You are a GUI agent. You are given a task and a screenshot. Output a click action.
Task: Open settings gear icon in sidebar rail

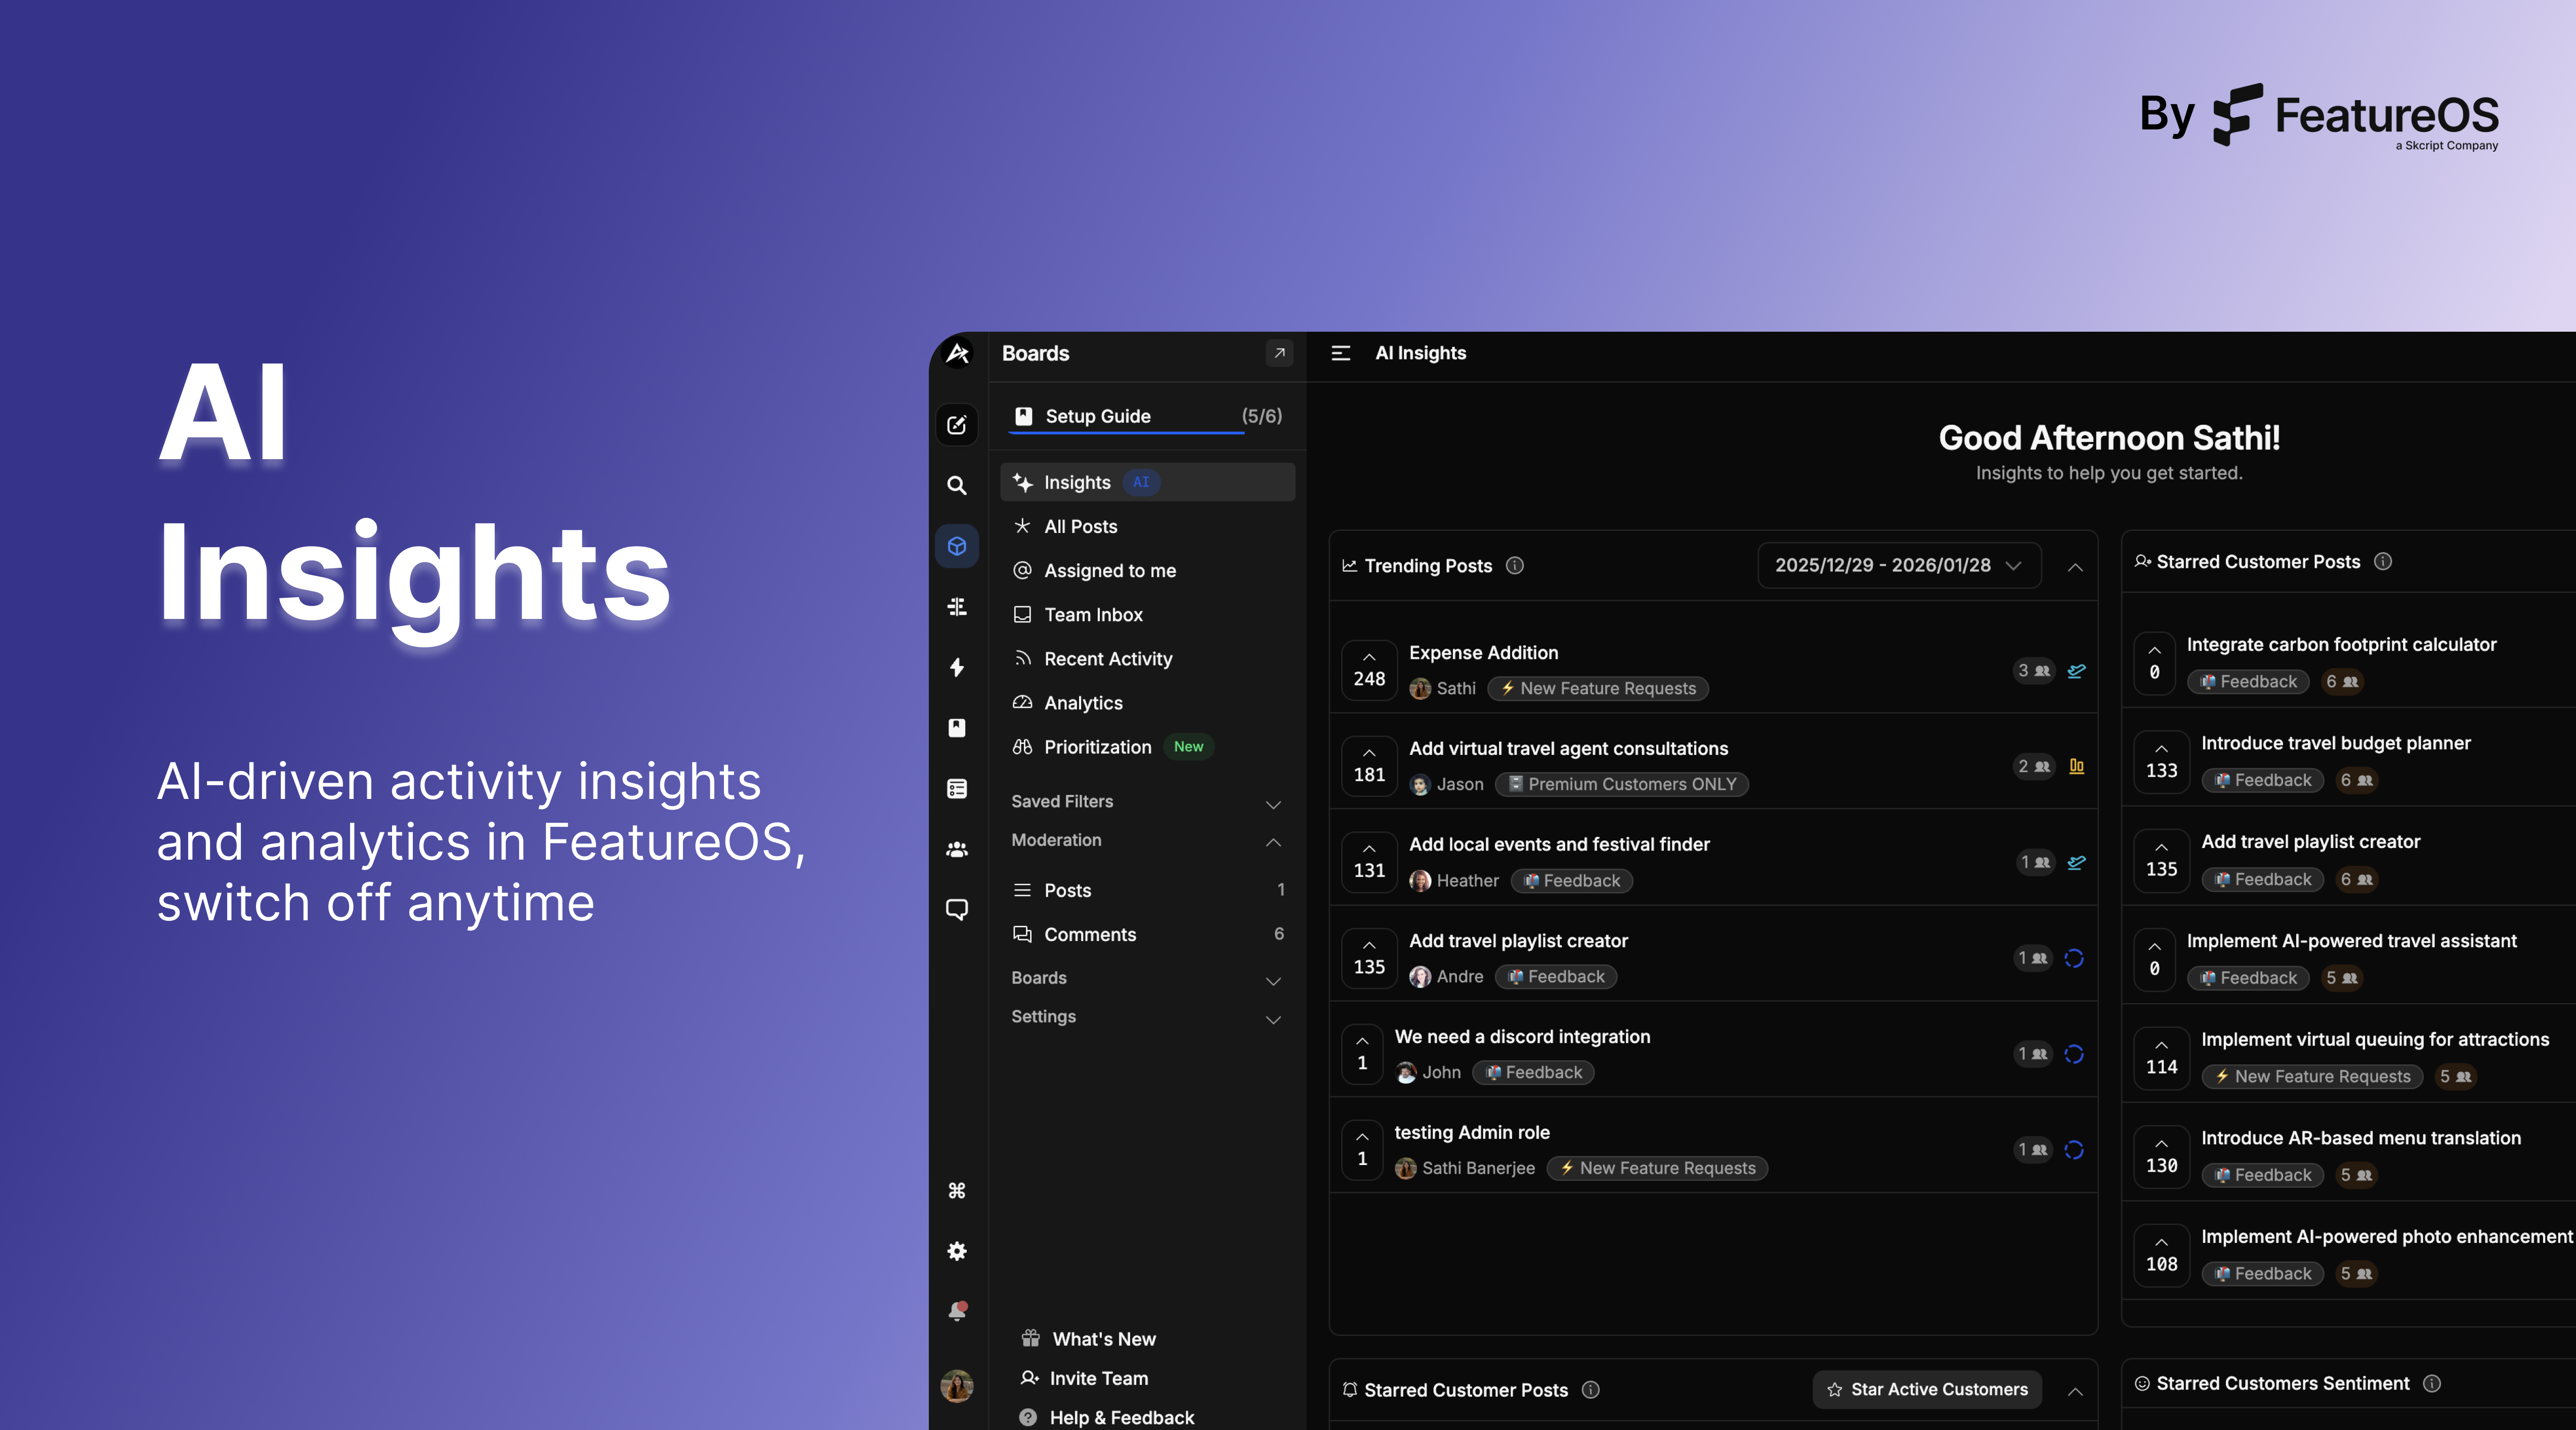[956, 1251]
